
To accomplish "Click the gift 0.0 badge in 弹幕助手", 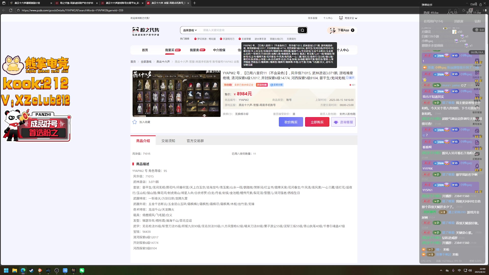I will 479,30.
